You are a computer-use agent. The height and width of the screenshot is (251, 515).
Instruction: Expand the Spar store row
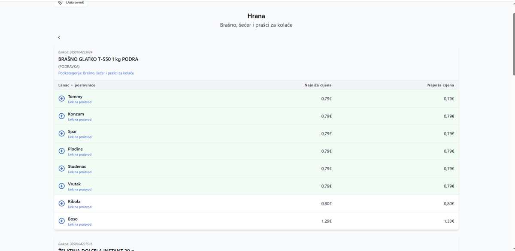tap(61, 133)
